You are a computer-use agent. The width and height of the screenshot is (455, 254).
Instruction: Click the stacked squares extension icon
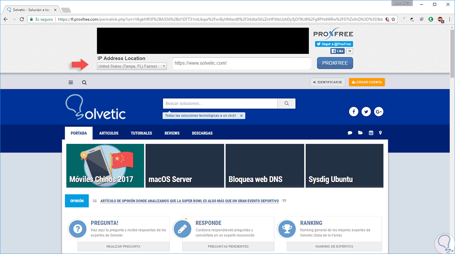point(422,19)
